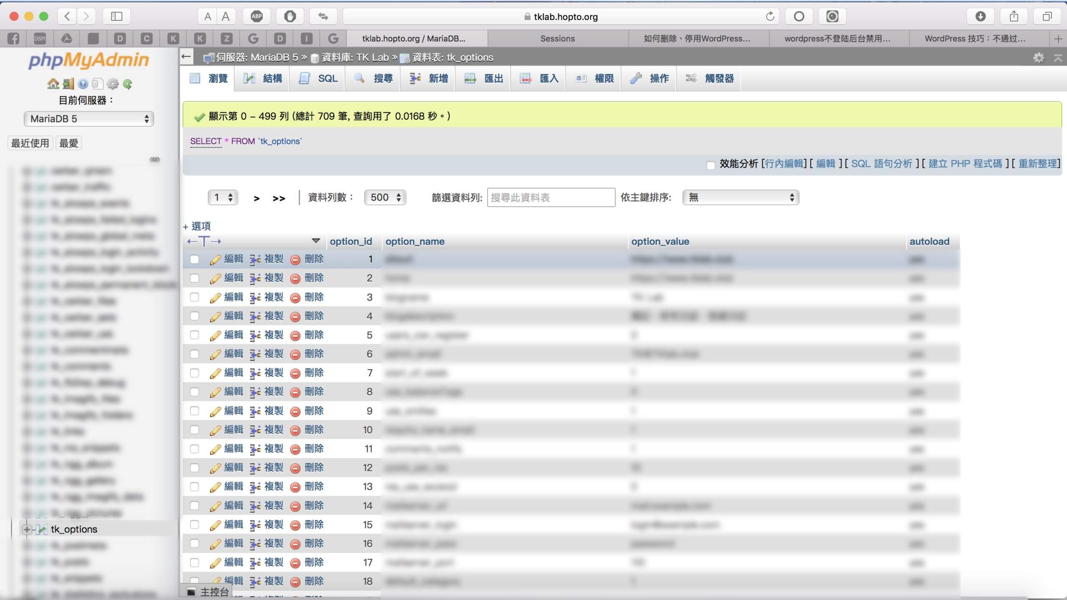1067x600 pixels.
Task: Sort by the option_name column header
Action: (415, 241)
